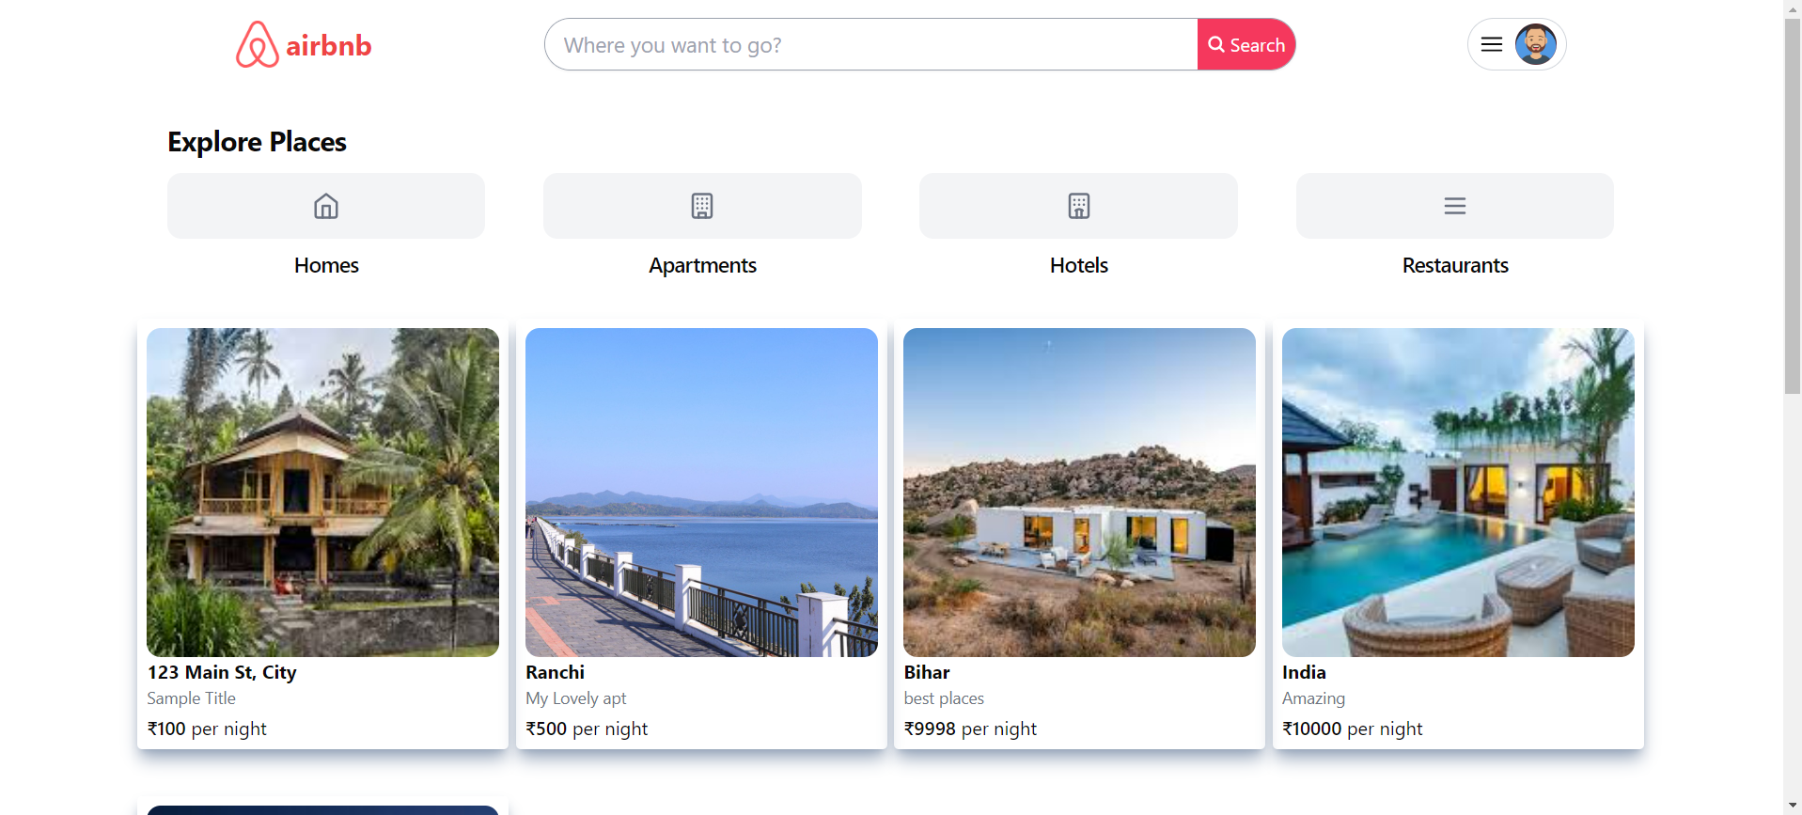The width and height of the screenshot is (1802, 815).
Task: Select the Restaurants menu icon
Action: [x=1454, y=206]
